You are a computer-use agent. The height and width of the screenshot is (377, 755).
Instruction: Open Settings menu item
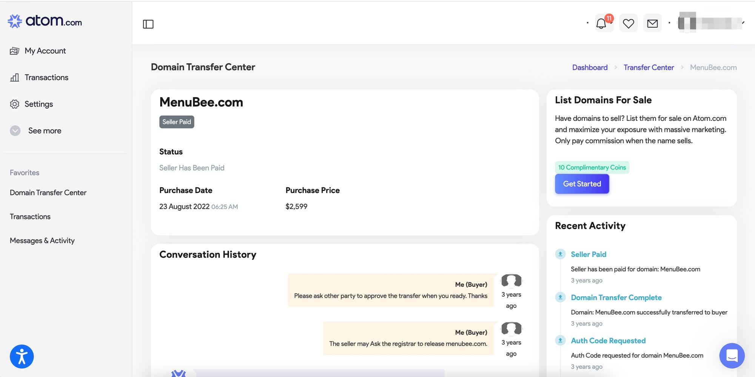click(x=39, y=104)
